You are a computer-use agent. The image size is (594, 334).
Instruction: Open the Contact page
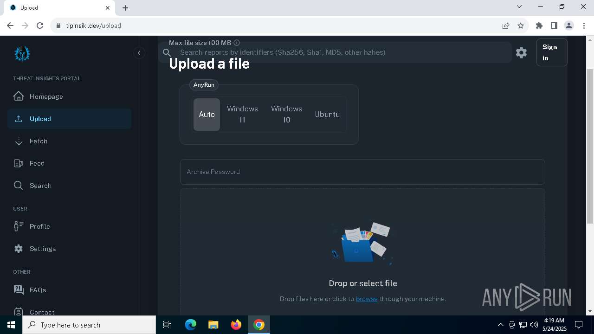click(x=69, y=312)
